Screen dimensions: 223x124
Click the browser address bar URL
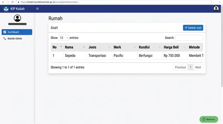(x=49, y=2)
